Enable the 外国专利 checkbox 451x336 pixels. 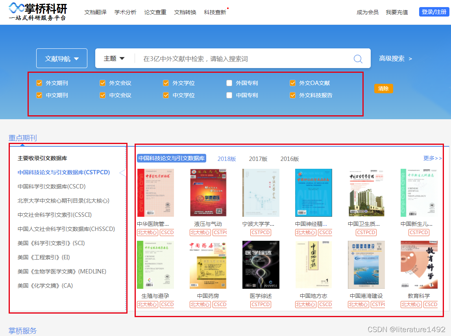click(229, 83)
